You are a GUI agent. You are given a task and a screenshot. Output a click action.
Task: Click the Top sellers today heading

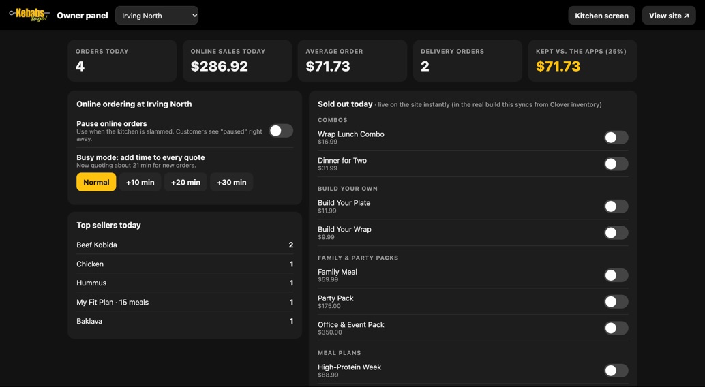[x=108, y=226]
